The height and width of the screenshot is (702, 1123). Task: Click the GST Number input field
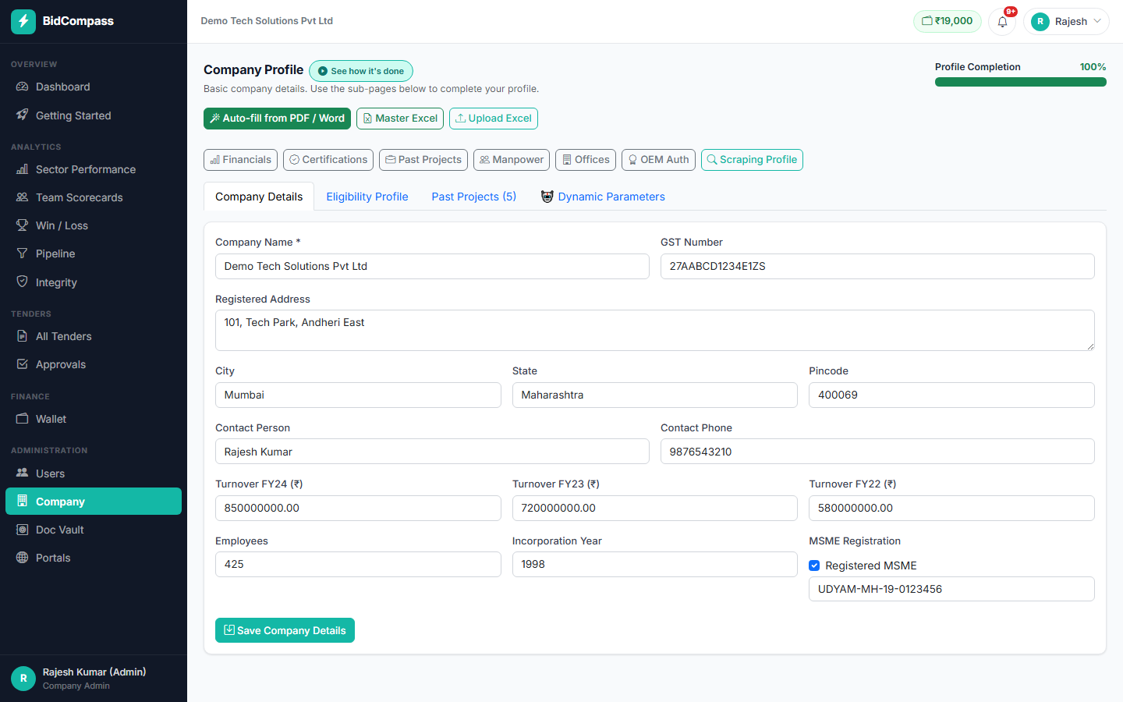[877, 266]
